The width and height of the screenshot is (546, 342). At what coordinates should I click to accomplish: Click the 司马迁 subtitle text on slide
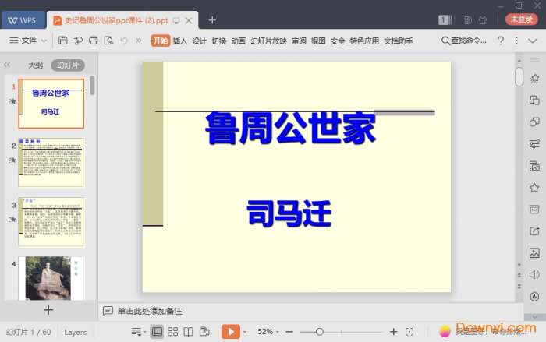[x=289, y=213]
